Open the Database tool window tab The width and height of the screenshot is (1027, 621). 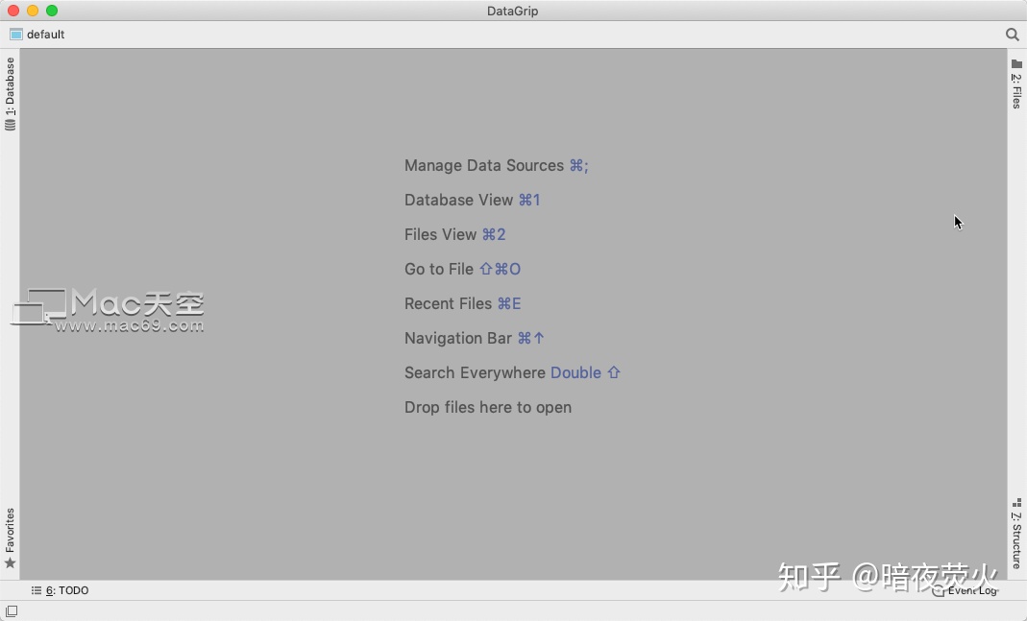pyautogui.click(x=10, y=93)
